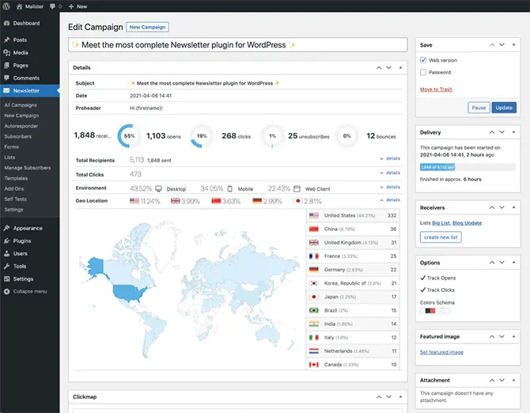
Task: Click the Posts pin icon
Action: pyautogui.click(x=6, y=40)
